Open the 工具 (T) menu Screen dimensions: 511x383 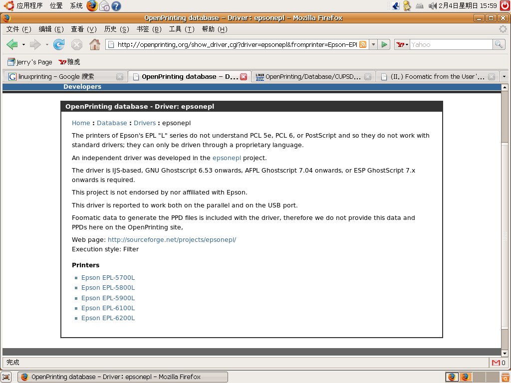[x=182, y=29]
